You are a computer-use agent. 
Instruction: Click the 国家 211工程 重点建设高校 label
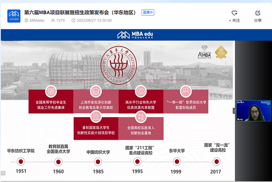[140, 151]
